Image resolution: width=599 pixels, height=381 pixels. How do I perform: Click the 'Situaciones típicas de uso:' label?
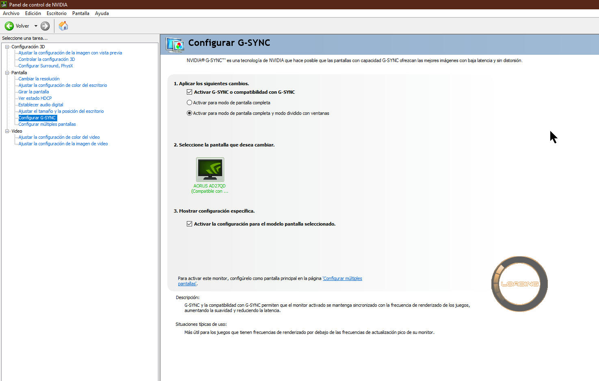[x=201, y=324]
